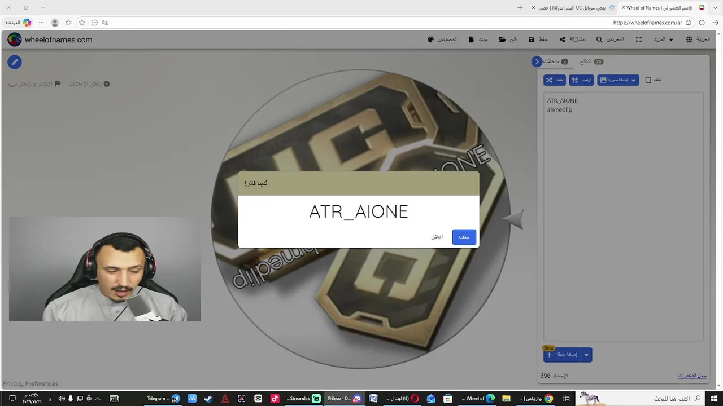Screen dimensions: 723x406
Task: Click the Windows Start button
Action: tap(715, 399)
